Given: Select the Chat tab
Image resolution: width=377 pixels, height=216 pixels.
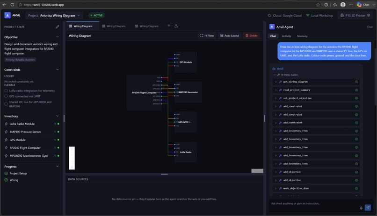Looking at the screenshot, I should [x=273, y=36].
